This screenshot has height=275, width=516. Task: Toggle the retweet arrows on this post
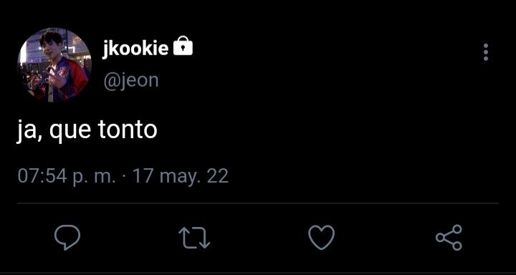(194, 238)
